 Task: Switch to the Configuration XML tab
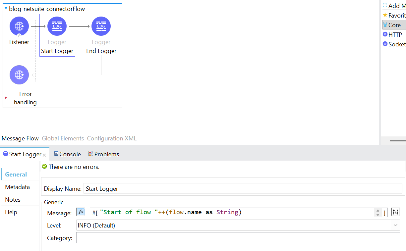[112, 138]
